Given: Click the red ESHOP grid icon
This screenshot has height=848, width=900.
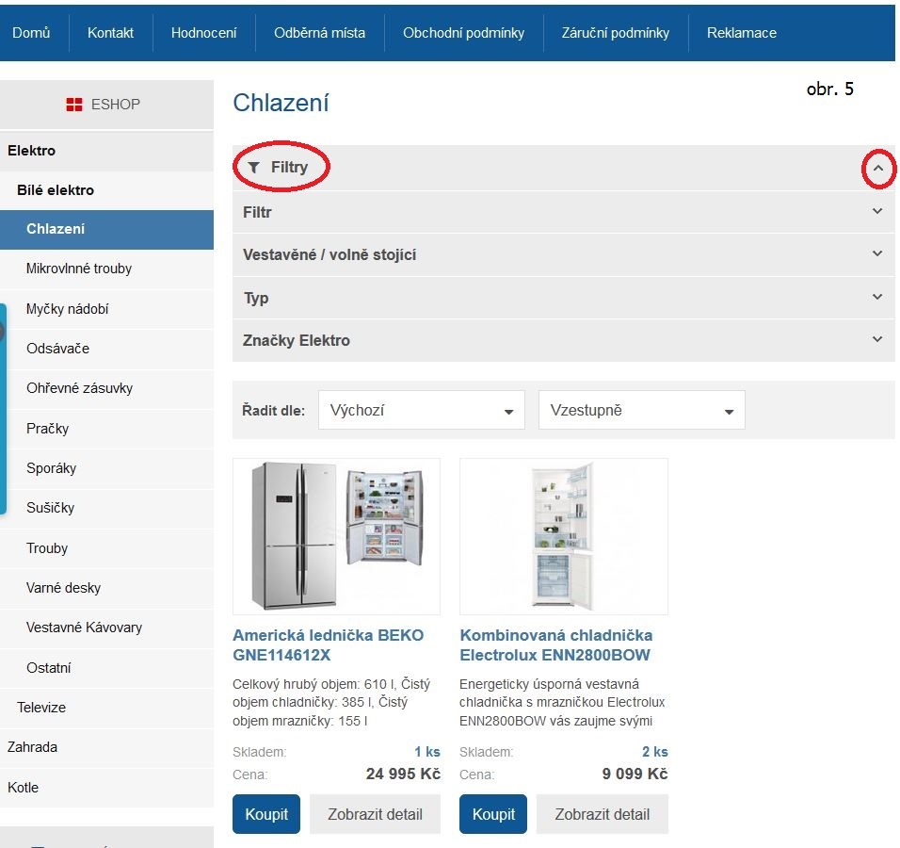Looking at the screenshot, I should (74, 105).
